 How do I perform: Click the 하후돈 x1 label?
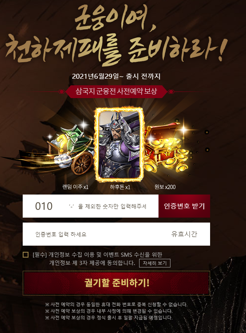pyautogui.click(x=120, y=187)
